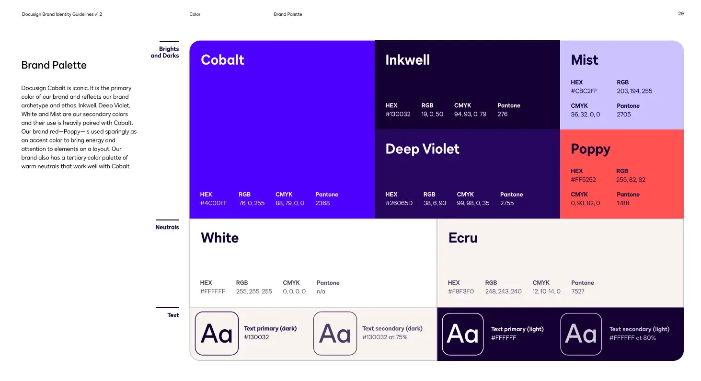Viewport: 701px width, 381px height.
Task: Click the White hex value #FFFFFF in its swatch
Action: pos(212,291)
